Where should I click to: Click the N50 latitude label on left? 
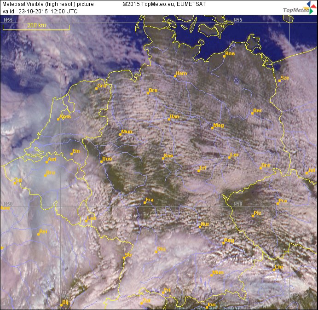8,204
